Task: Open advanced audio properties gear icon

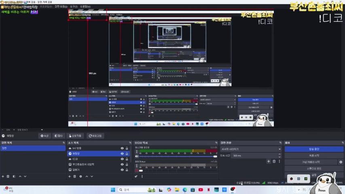Action: coord(136,176)
